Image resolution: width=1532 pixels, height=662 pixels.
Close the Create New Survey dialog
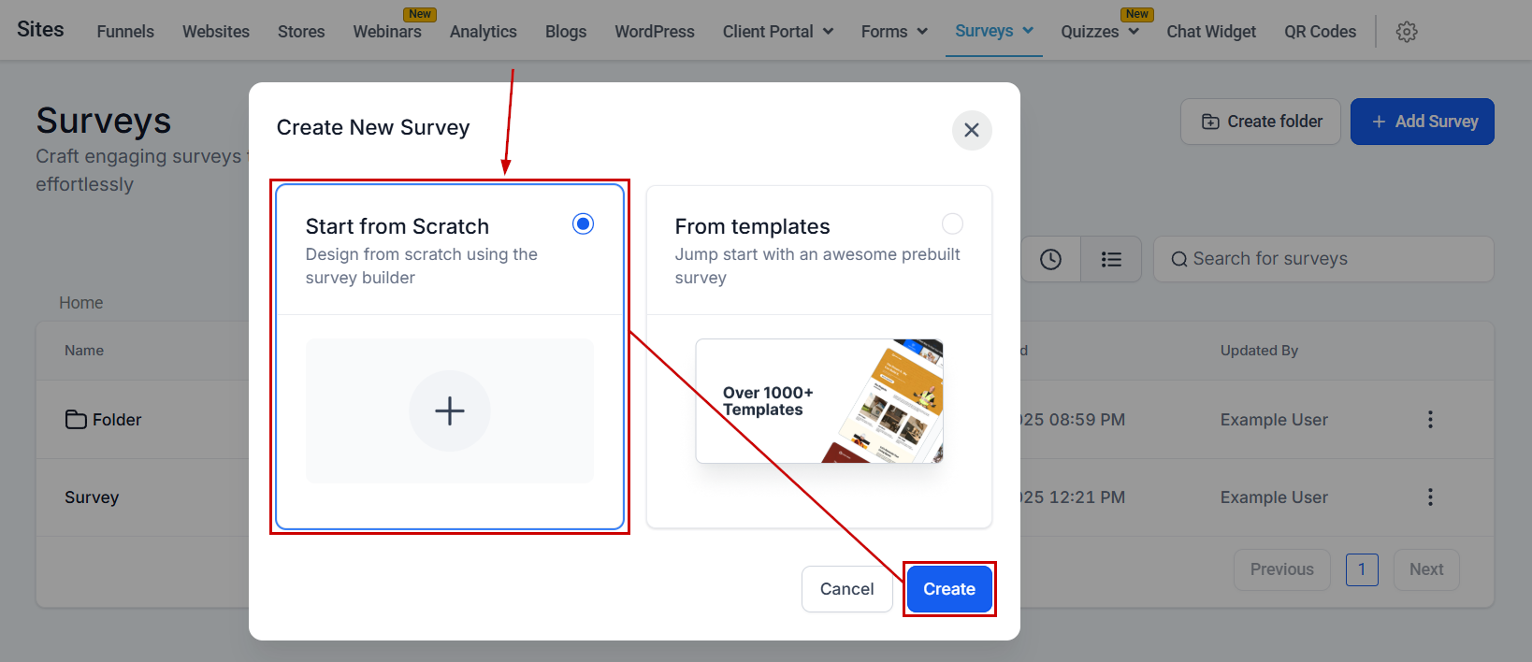[971, 130]
